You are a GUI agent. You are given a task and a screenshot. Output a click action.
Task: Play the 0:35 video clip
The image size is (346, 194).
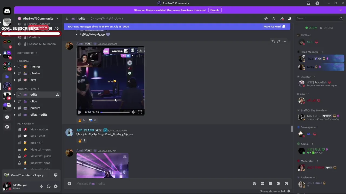pos(80,112)
